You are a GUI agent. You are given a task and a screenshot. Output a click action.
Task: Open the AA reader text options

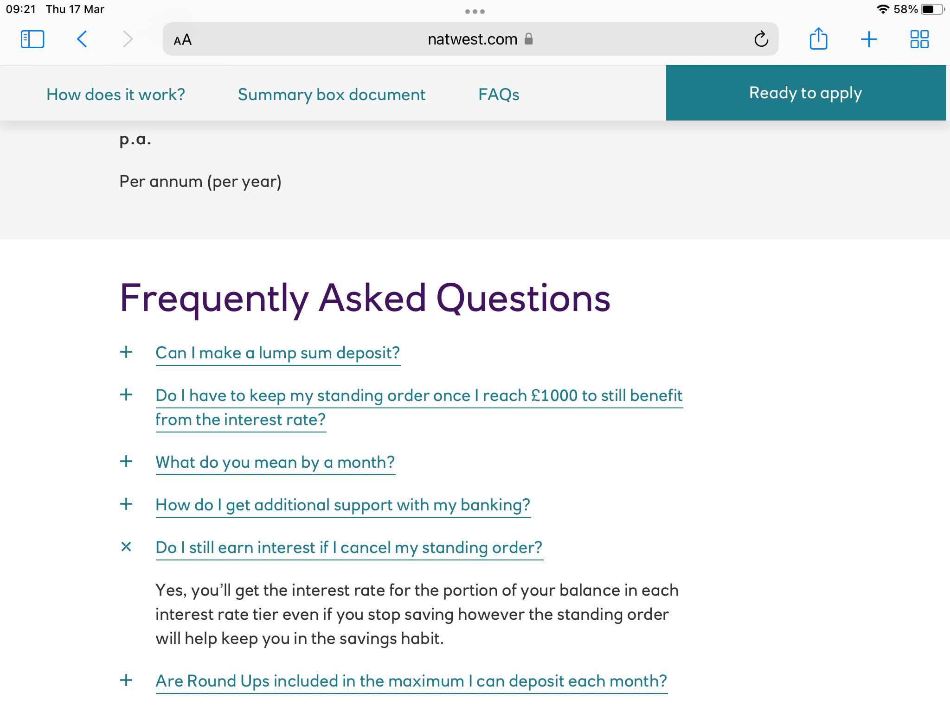click(x=182, y=40)
